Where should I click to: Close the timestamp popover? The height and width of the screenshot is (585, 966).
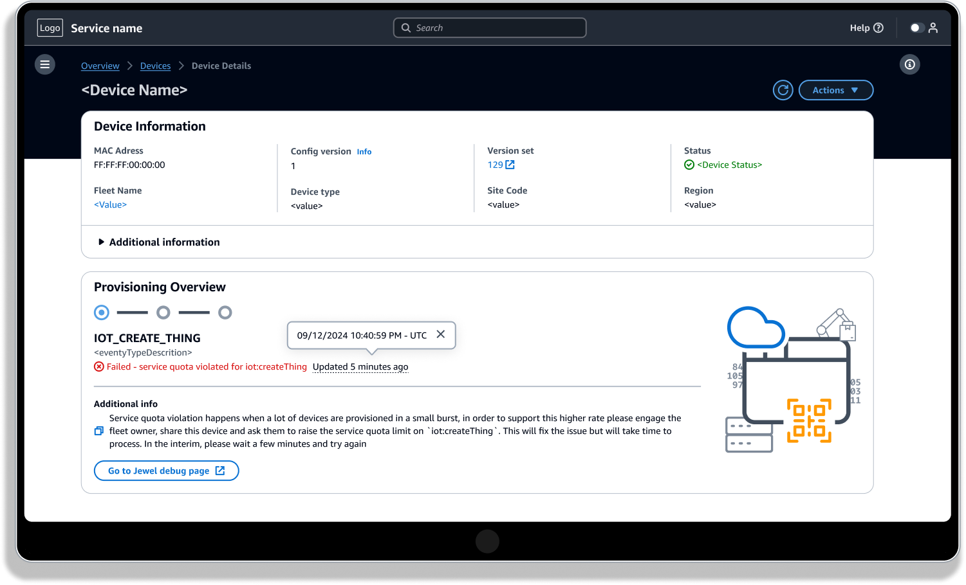(441, 334)
